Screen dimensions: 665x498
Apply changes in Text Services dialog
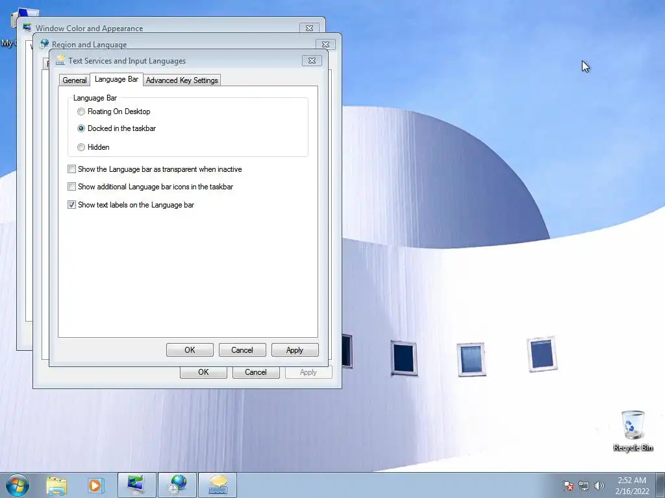[295, 350]
